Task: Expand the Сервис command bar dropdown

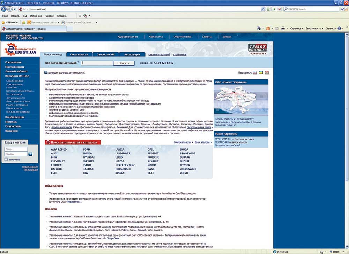Action: (x=331, y=29)
